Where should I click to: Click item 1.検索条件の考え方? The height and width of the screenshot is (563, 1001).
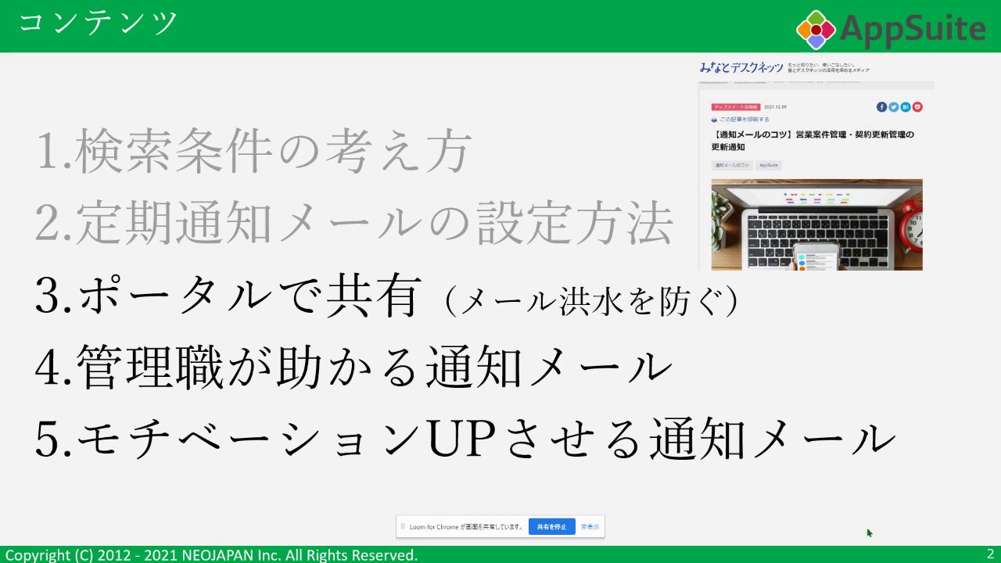coord(253,151)
